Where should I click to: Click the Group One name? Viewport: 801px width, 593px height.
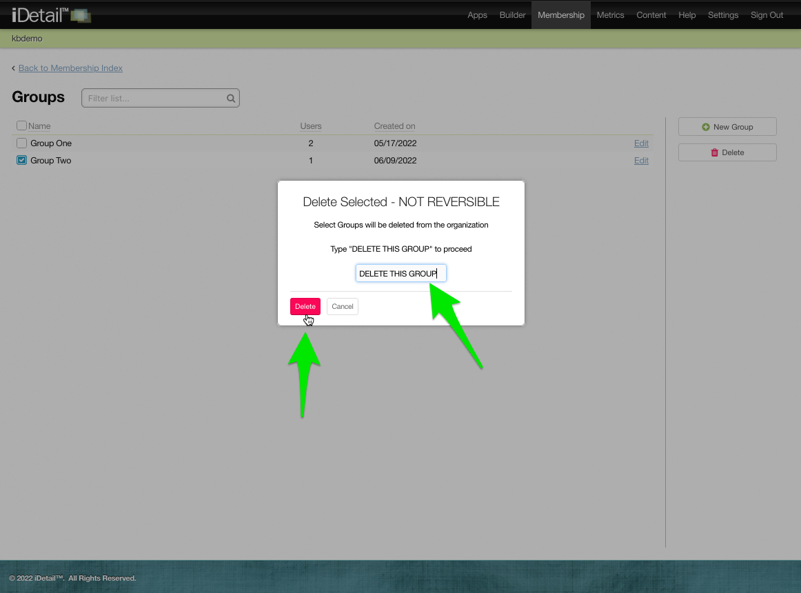pos(51,143)
